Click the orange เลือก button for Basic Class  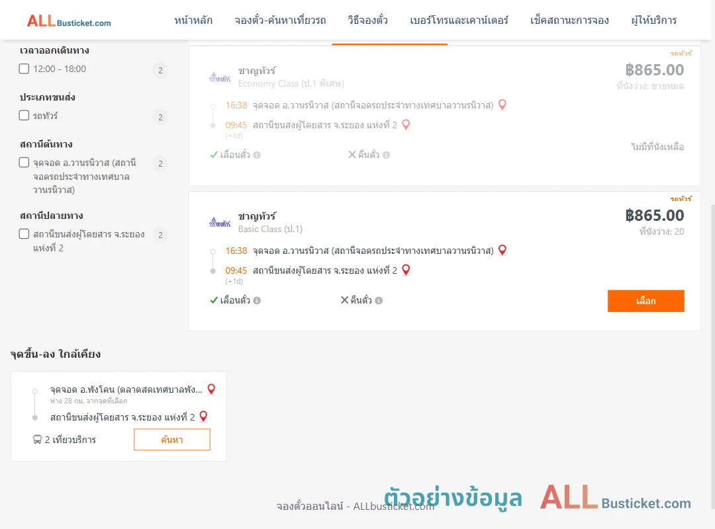tap(645, 301)
